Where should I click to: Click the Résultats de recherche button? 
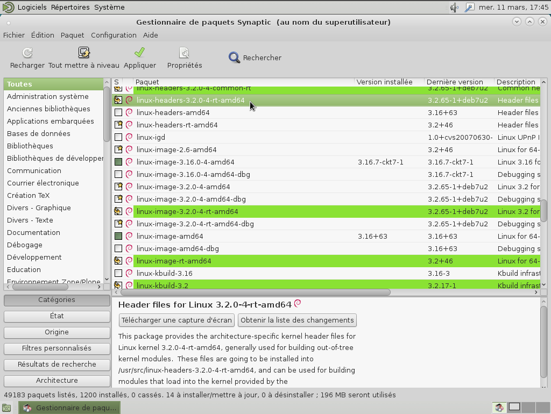[x=57, y=365]
